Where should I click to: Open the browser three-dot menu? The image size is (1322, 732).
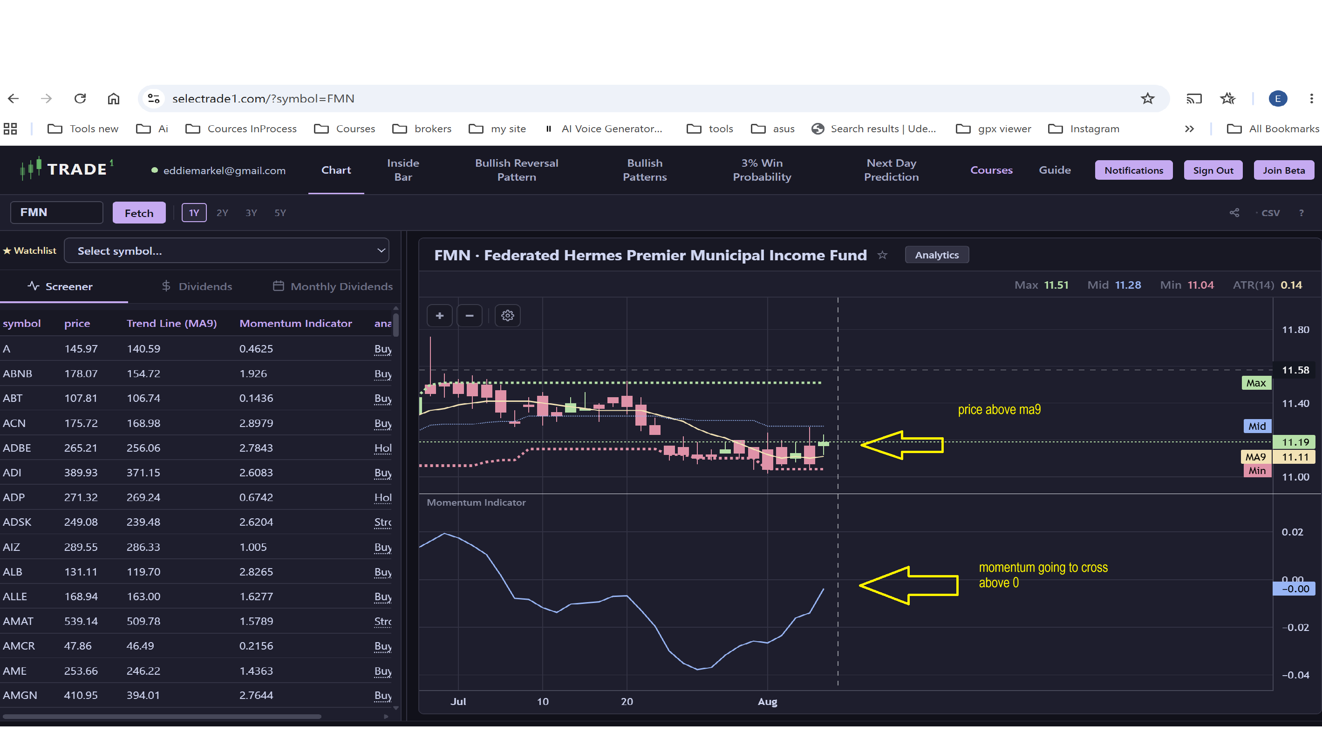pyautogui.click(x=1311, y=99)
